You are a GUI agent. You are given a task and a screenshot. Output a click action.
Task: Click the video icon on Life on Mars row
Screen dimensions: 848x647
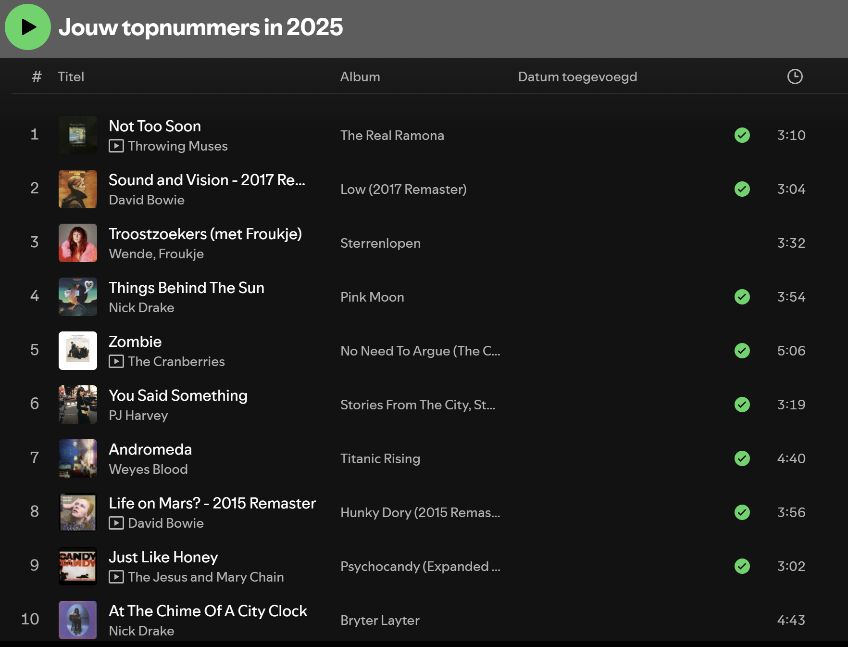coord(116,523)
